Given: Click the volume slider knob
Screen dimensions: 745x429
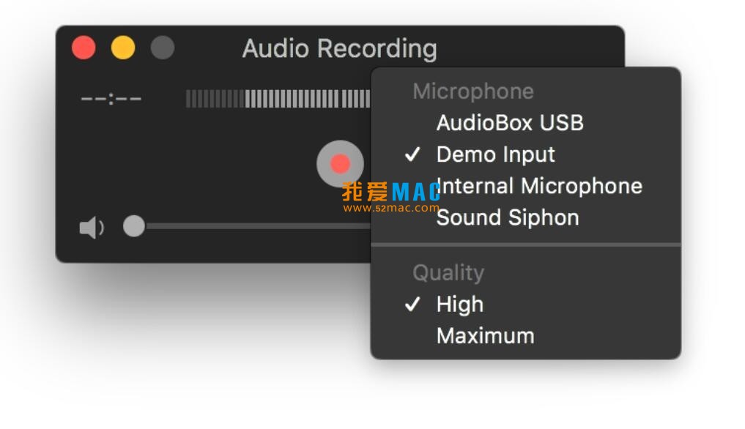Looking at the screenshot, I should click(x=134, y=226).
